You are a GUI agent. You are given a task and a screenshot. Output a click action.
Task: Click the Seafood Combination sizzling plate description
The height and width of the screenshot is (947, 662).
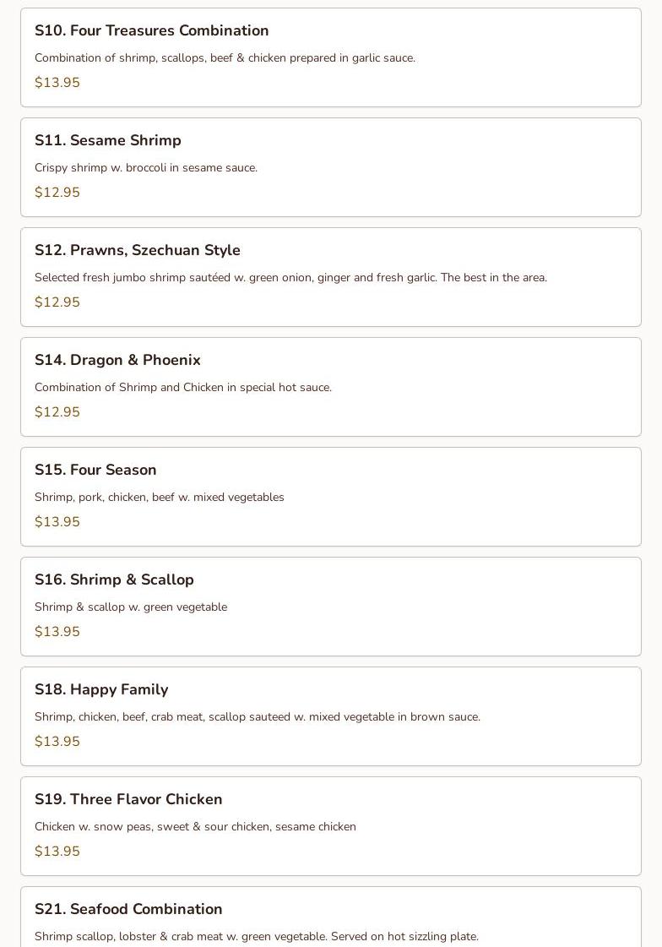[257, 937]
